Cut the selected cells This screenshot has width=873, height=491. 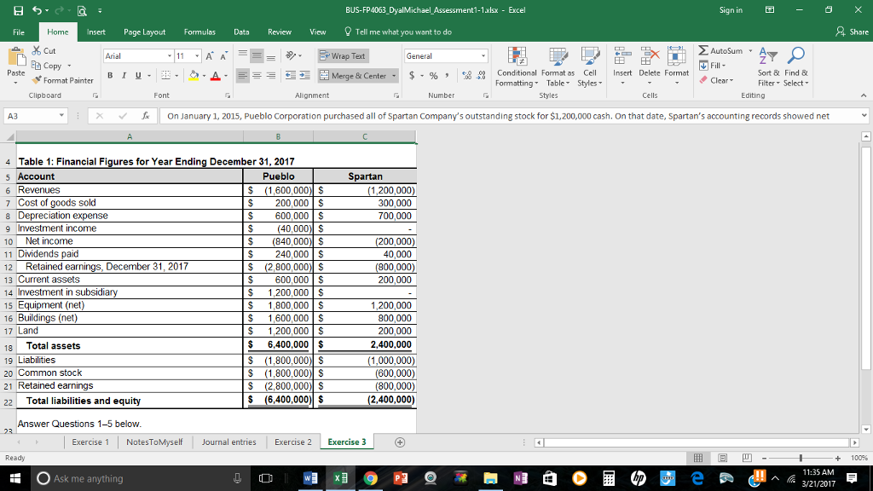[x=44, y=50]
